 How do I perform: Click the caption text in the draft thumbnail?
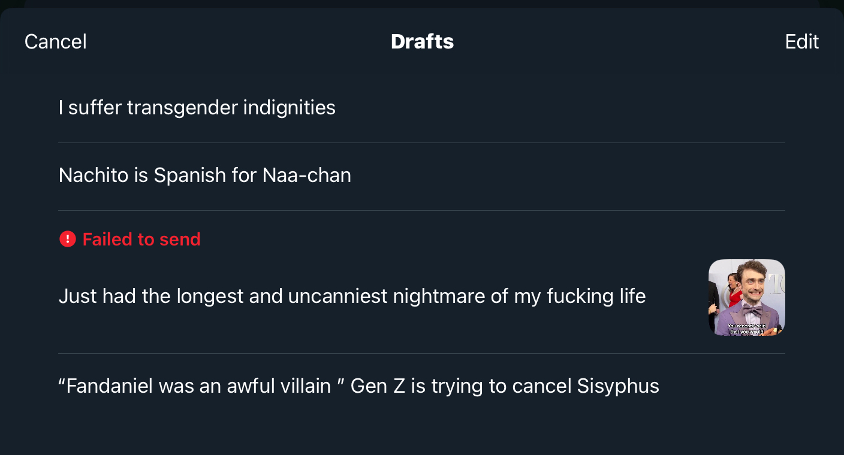(746, 328)
